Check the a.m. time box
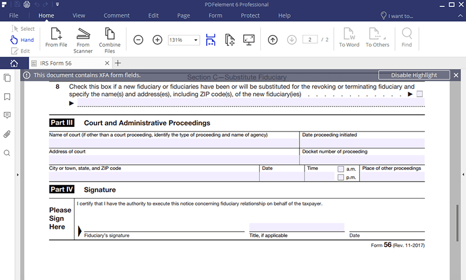466x280 pixels. (x=341, y=169)
